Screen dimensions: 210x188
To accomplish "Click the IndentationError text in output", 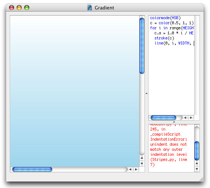I will pyautogui.click(x=168, y=139).
